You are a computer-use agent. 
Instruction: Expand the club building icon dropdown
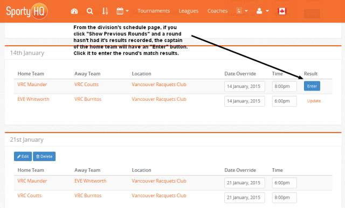(x=242, y=11)
